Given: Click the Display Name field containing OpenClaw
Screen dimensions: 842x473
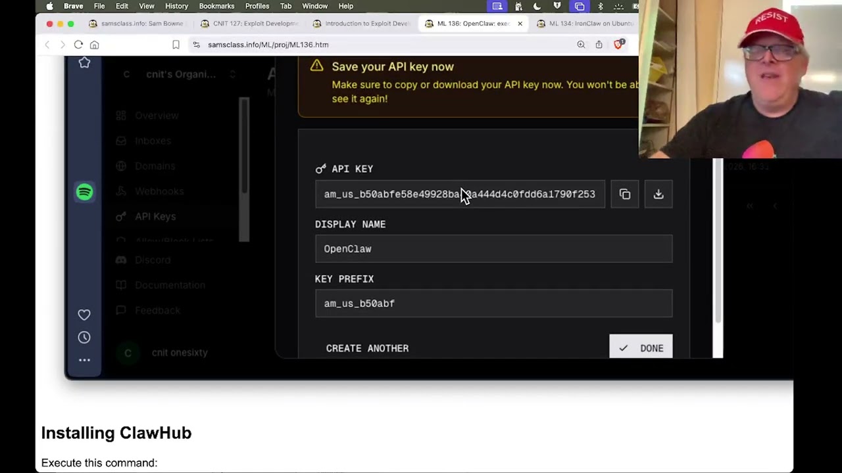Looking at the screenshot, I should click(x=493, y=249).
